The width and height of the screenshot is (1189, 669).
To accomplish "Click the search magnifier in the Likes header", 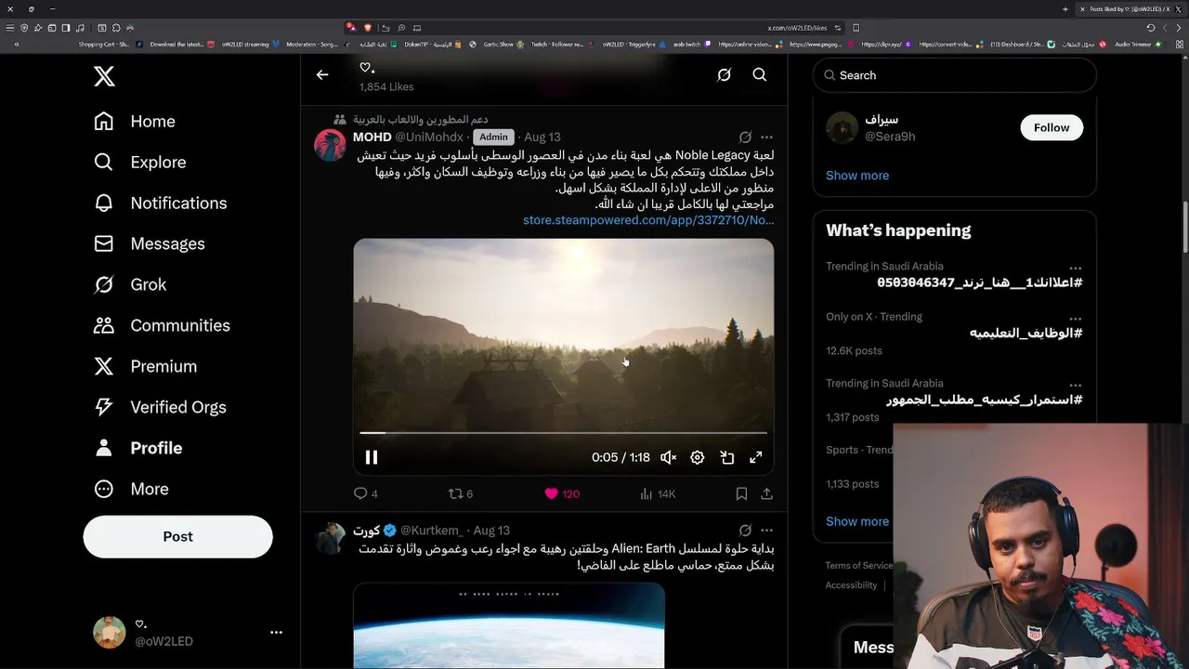I will (x=760, y=75).
